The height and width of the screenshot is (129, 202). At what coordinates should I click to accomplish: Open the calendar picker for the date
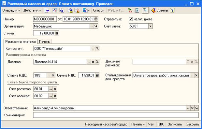[96, 19]
